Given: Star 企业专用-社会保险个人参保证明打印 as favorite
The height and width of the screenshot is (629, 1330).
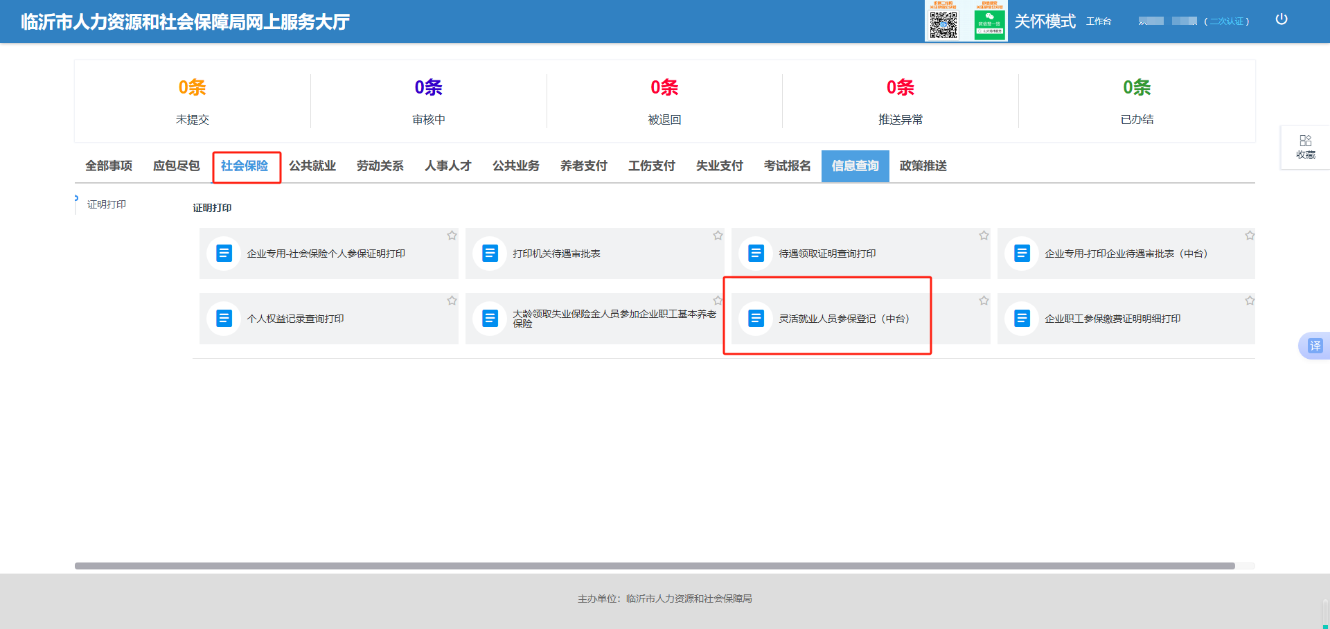Looking at the screenshot, I should 452,236.
